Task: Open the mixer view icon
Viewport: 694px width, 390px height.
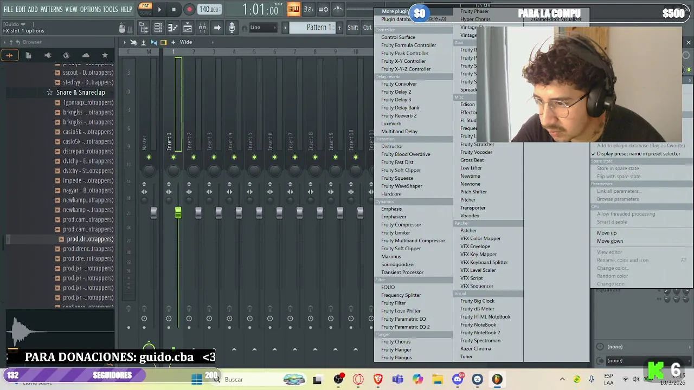Action: pos(202,28)
